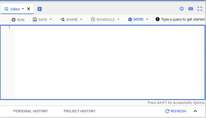This screenshot has height=118, width=206.
Task: Open the Schedule dropdown arrow
Action: click(118, 19)
